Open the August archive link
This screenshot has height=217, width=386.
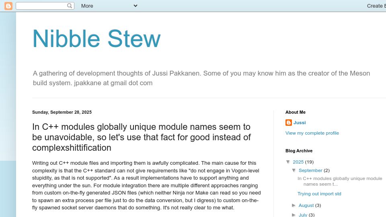coord(306,205)
